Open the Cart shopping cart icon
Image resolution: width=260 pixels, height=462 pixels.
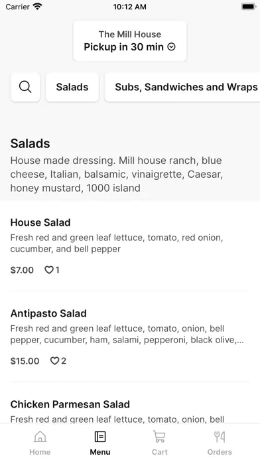pos(160,437)
